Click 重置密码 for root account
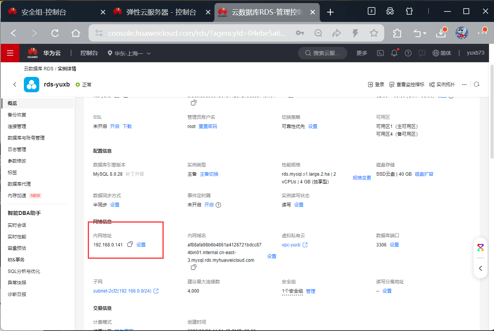 pyautogui.click(x=208, y=126)
